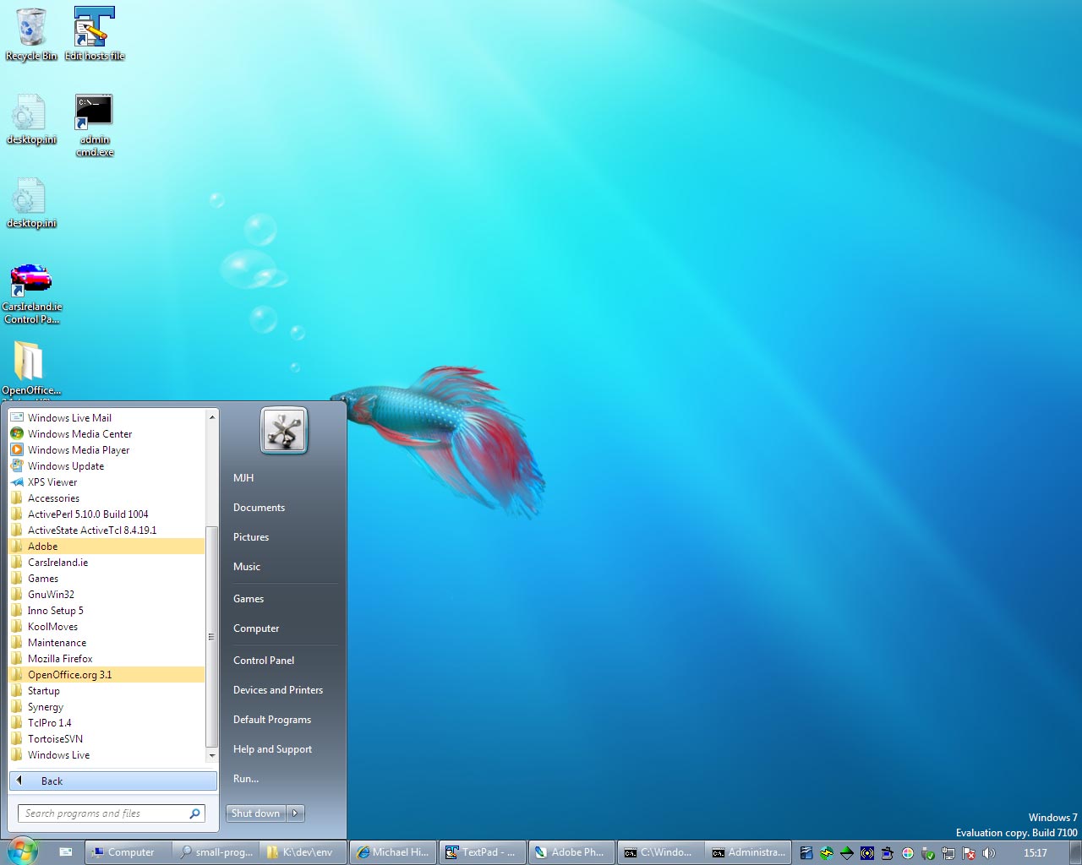
Task: Switch to small-prog... search window in taskbar
Action: [216, 852]
